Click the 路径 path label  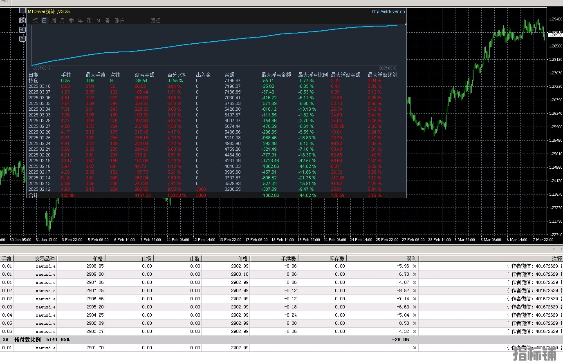click(155, 20)
